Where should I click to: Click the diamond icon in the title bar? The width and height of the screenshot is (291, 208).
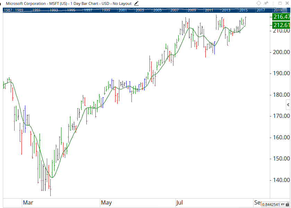258,3
